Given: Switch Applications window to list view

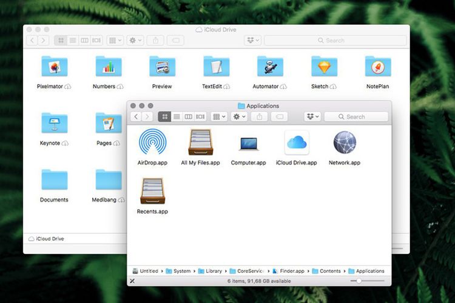Looking at the screenshot, I should point(177,116).
